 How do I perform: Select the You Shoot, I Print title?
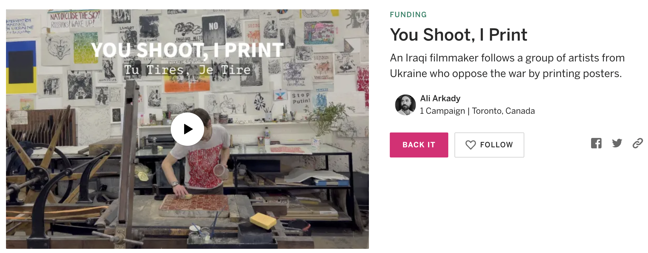pyautogui.click(x=458, y=35)
